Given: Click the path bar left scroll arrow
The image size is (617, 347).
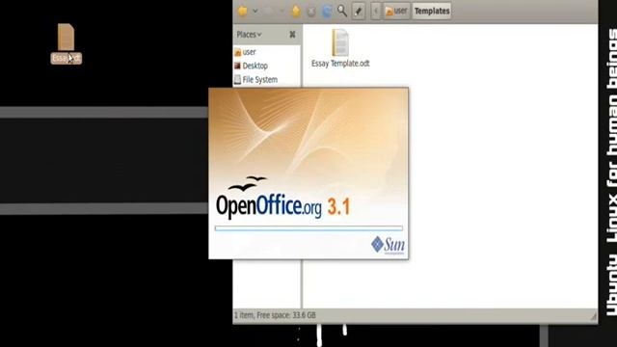Looking at the screenshot, I should click(376, 11).
